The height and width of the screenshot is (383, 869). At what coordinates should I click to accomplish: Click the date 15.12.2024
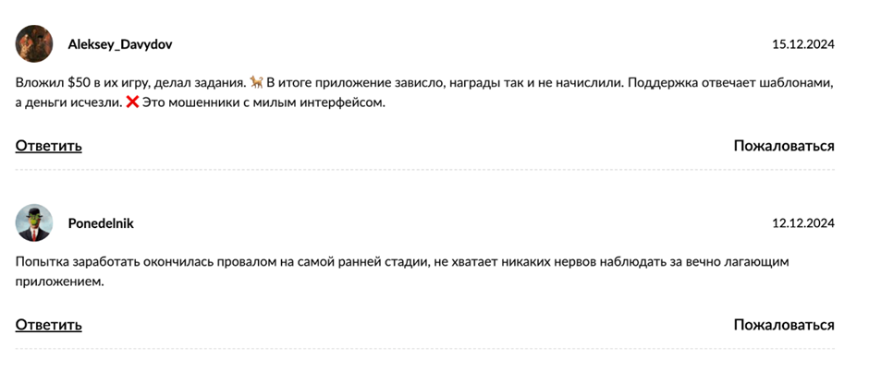click(x=802, y=44)
